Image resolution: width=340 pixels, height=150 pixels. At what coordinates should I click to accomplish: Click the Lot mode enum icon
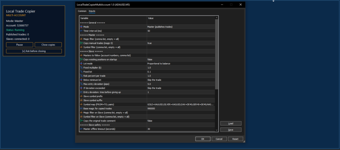click(x=81, y=63)
